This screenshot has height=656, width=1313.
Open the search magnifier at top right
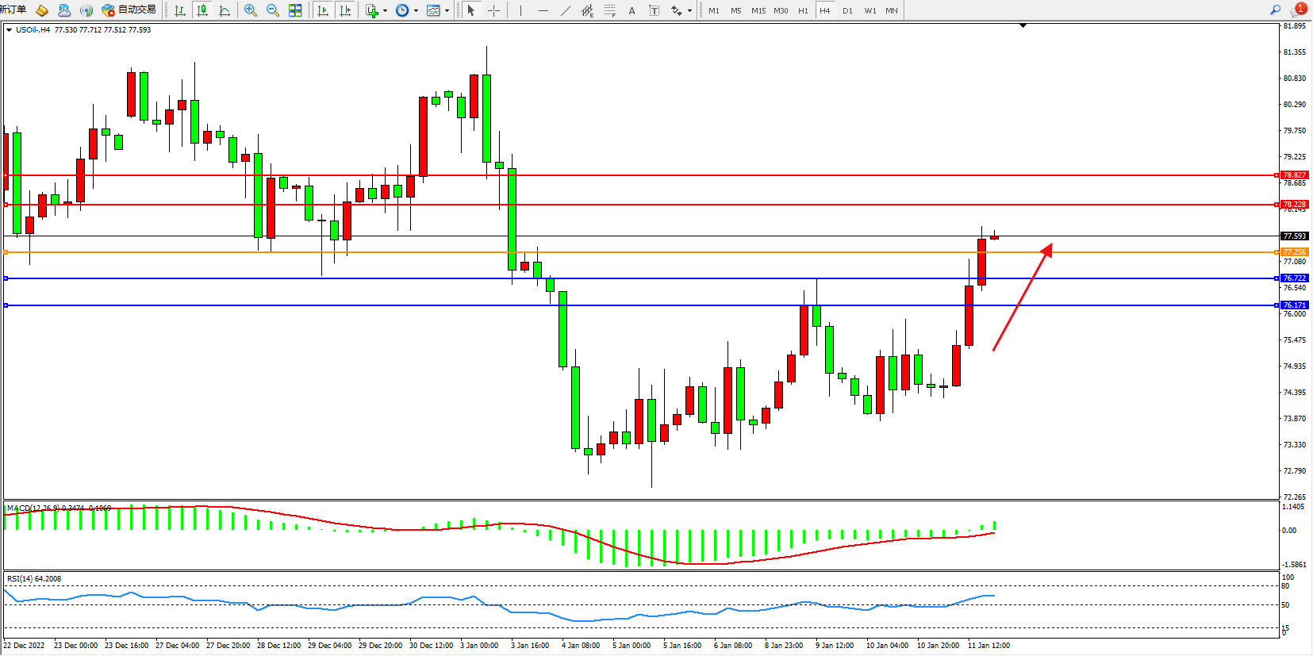coord(1275,10)
